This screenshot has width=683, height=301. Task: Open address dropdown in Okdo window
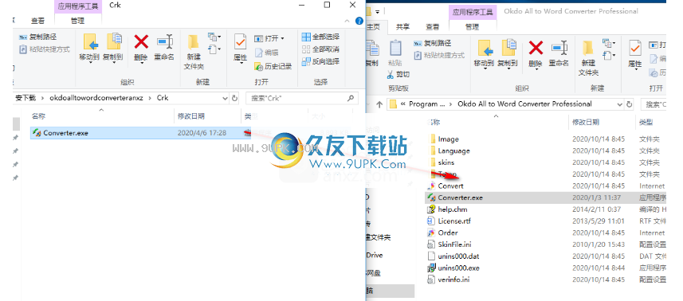point(619,104)
